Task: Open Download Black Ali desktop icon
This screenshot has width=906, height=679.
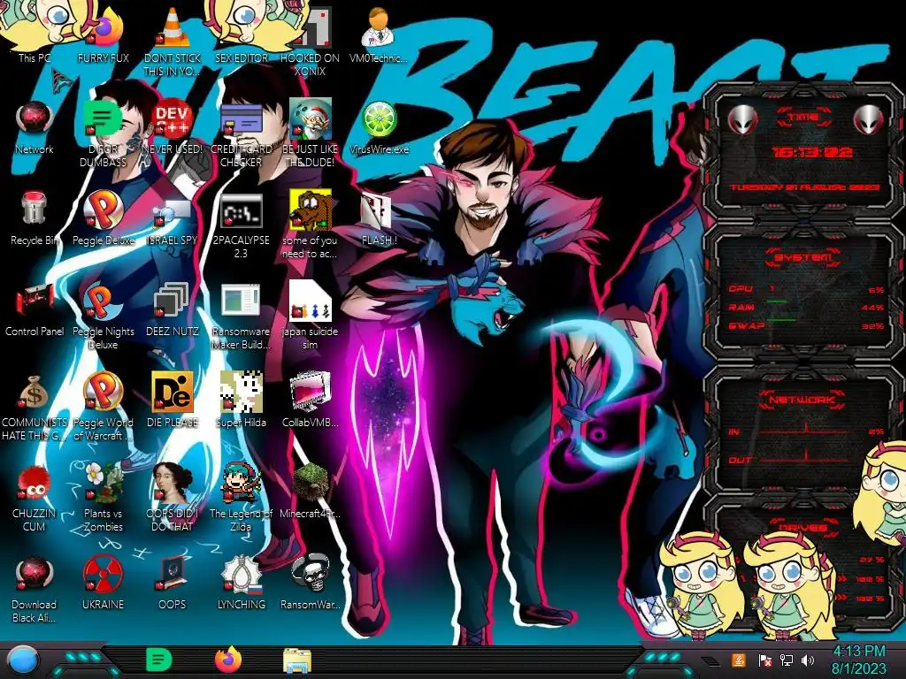Action: (35, 589)
